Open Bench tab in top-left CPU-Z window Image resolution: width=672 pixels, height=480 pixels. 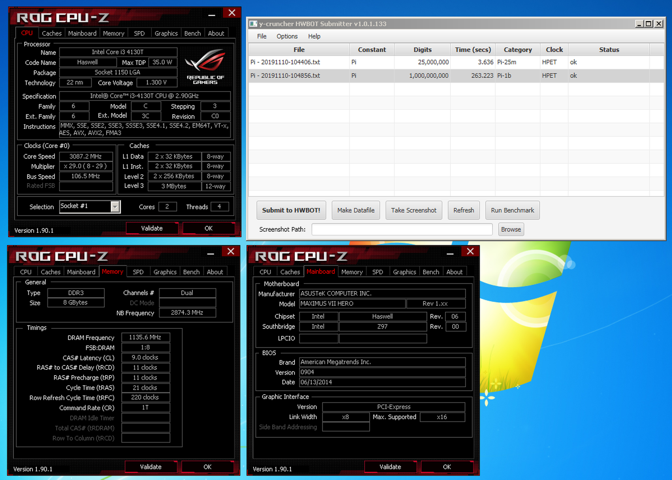192,33
